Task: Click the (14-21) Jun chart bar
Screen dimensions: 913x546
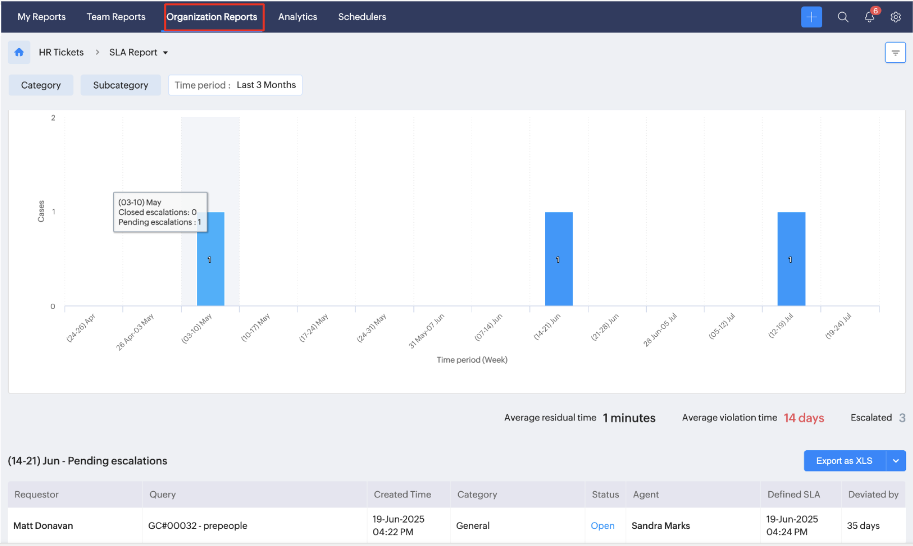Action: [558, 259]
